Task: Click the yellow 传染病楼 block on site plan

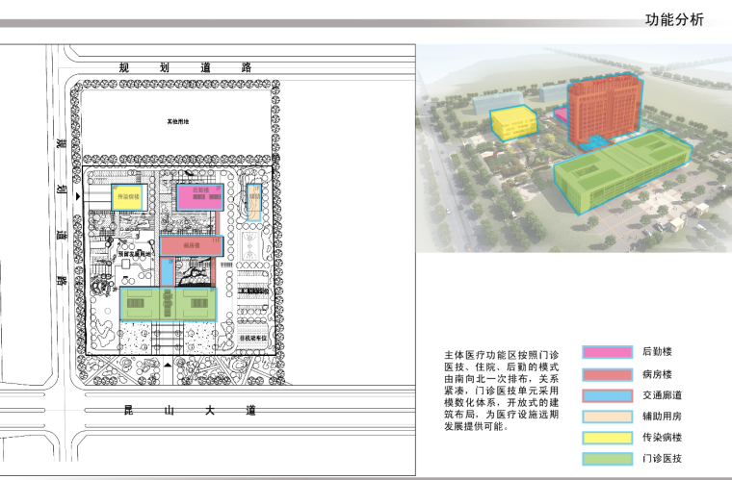Action: tap(127, 196)
